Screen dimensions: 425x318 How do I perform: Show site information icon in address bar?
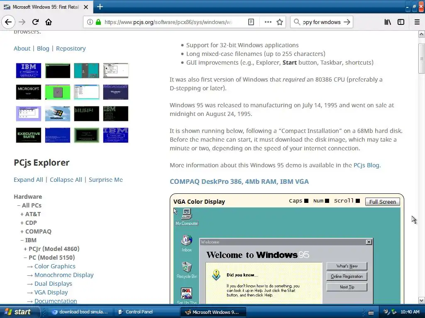coord(90,22)
